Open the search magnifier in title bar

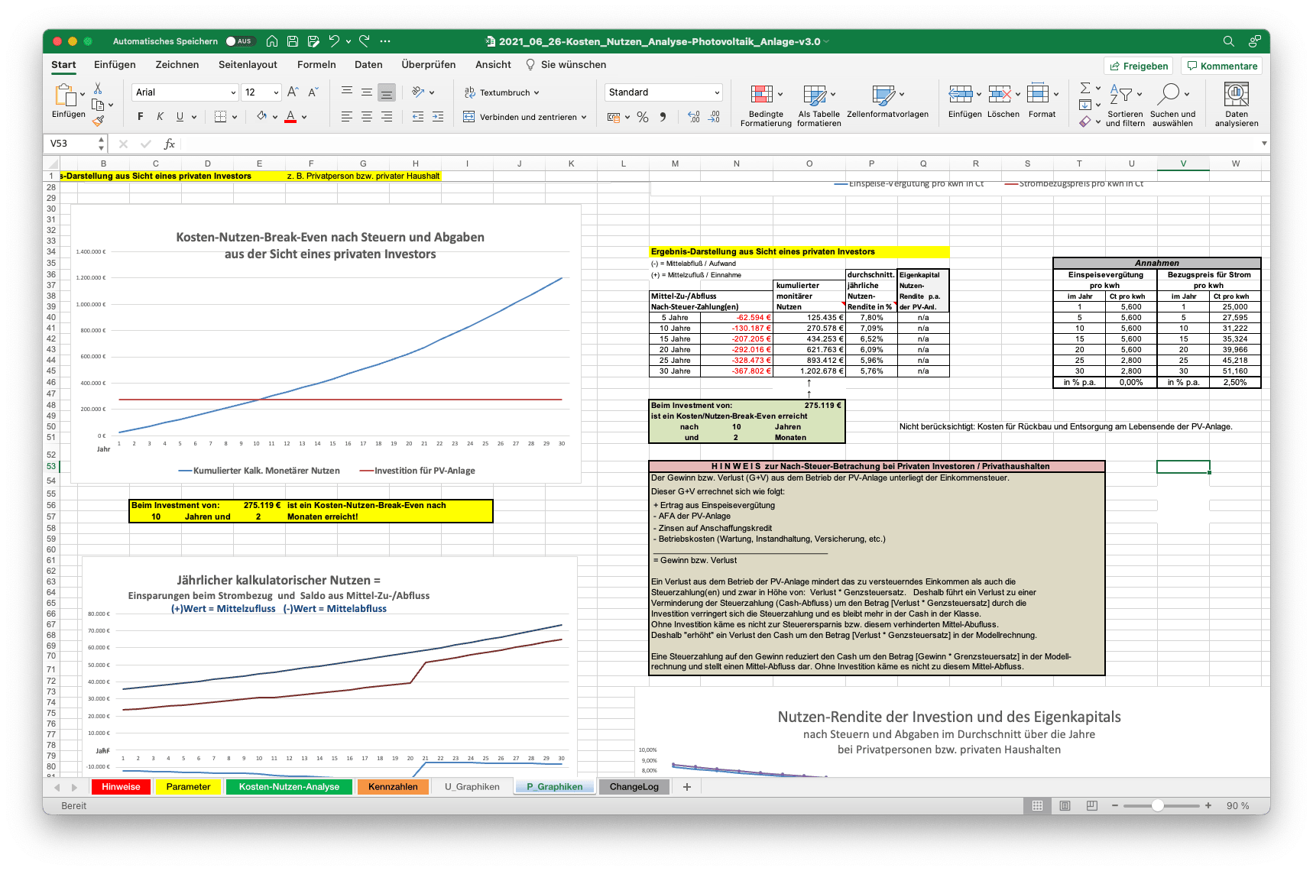pos(1228,41)
